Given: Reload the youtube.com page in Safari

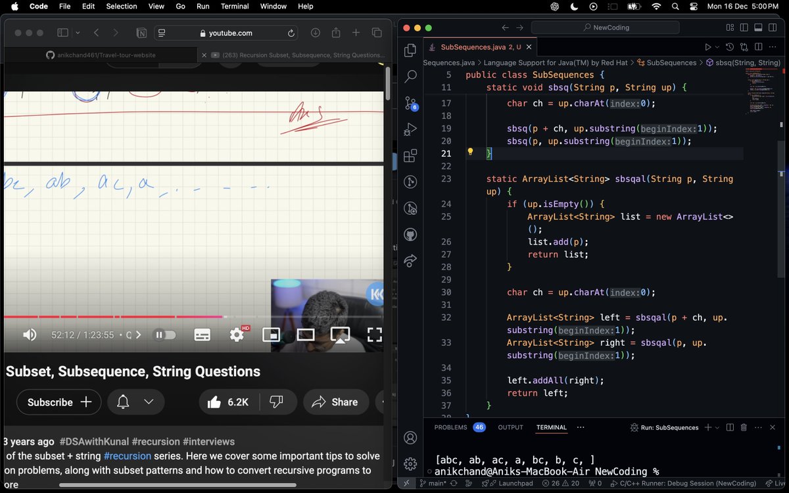Looking at the screenshot, I should (x=291, y=33).
